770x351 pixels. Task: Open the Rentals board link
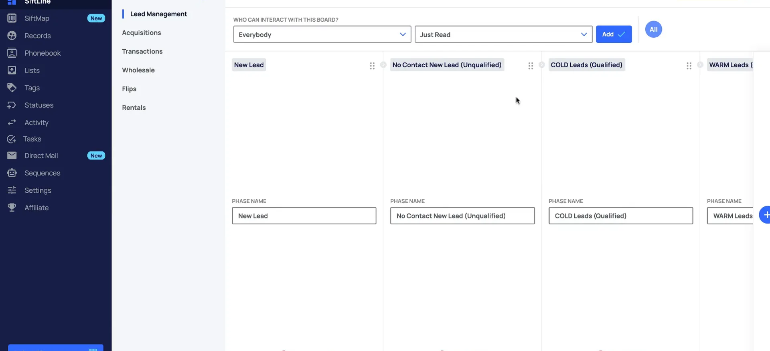point(134,107)
